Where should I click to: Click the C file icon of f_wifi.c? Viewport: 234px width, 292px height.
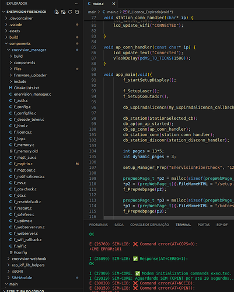(x=11, y=246)
